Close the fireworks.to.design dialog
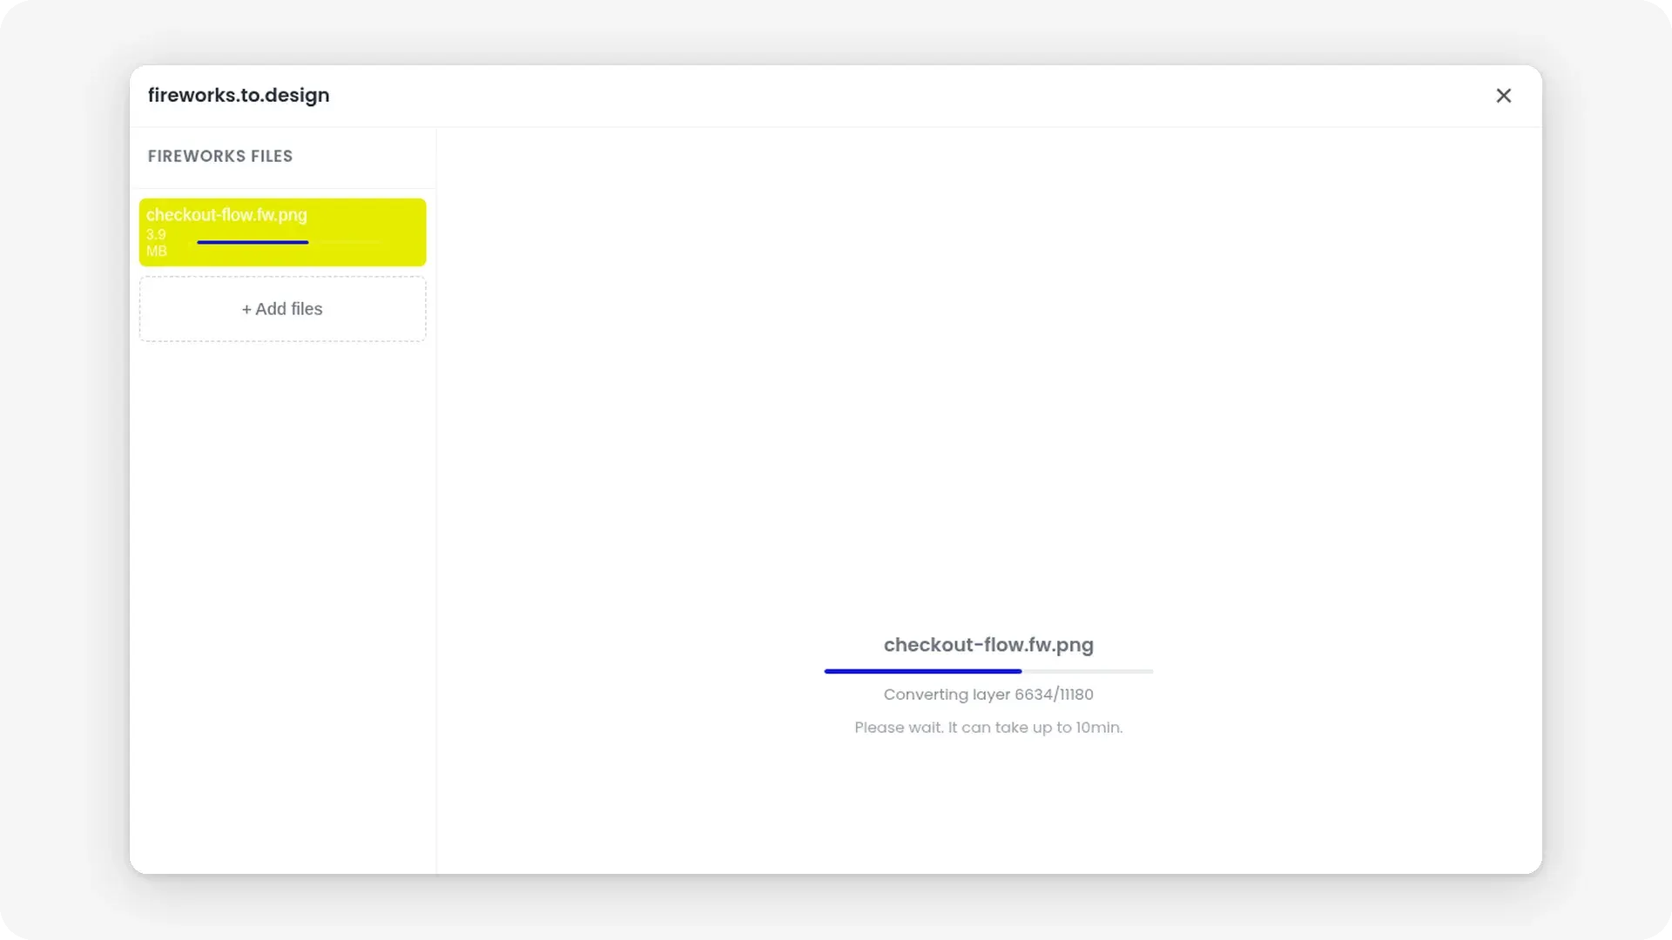1672x940 pixels. [1503, 96]
